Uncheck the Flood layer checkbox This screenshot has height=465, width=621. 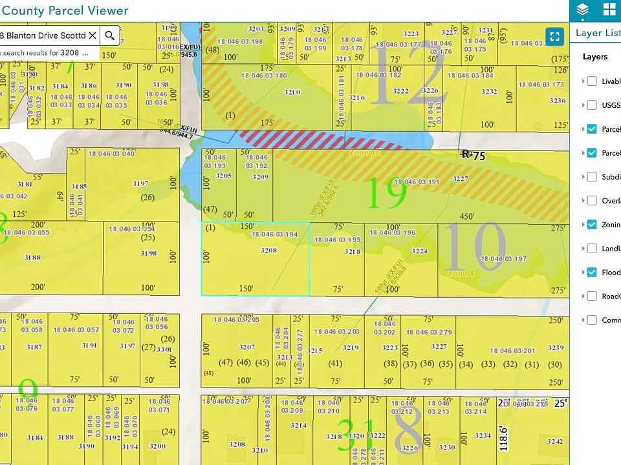tap(592, 272)
